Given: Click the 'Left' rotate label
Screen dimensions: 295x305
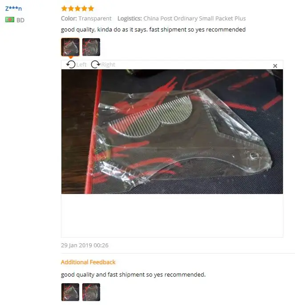Looking at the screenshot, I should [81, 64].
